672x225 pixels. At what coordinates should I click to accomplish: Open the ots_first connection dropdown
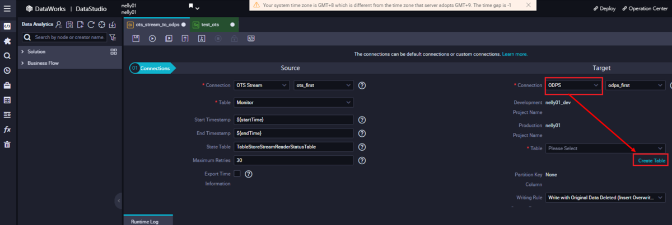pos(324,85)
